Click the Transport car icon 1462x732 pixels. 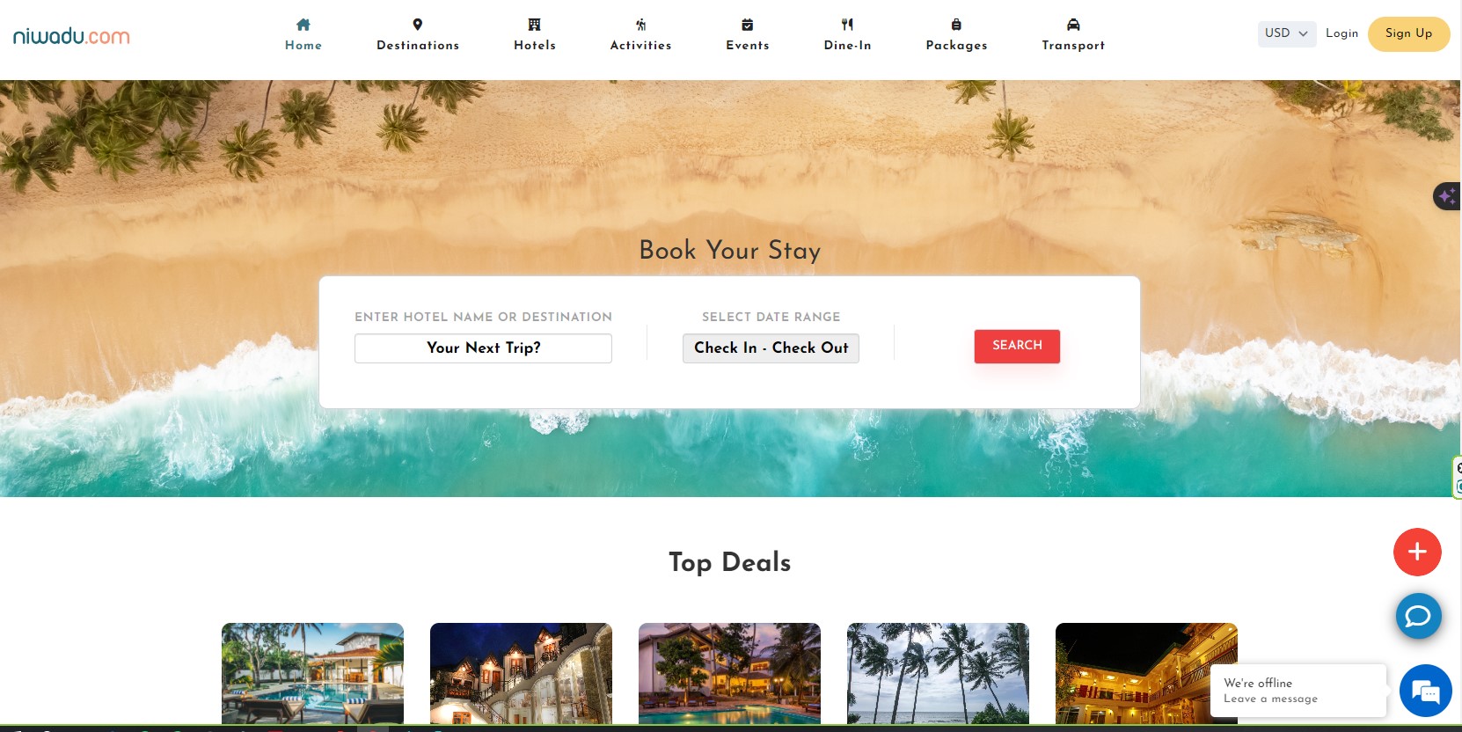point(1073,25)
